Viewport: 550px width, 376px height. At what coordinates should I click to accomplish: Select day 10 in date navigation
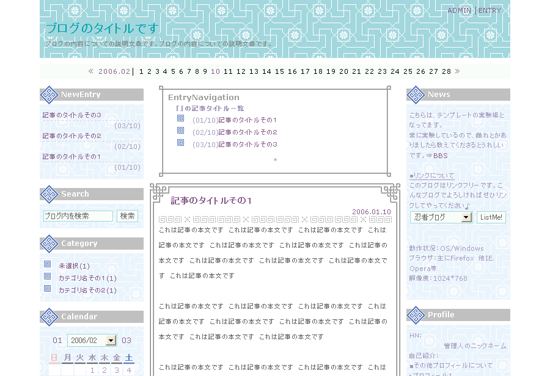[215, 71]
